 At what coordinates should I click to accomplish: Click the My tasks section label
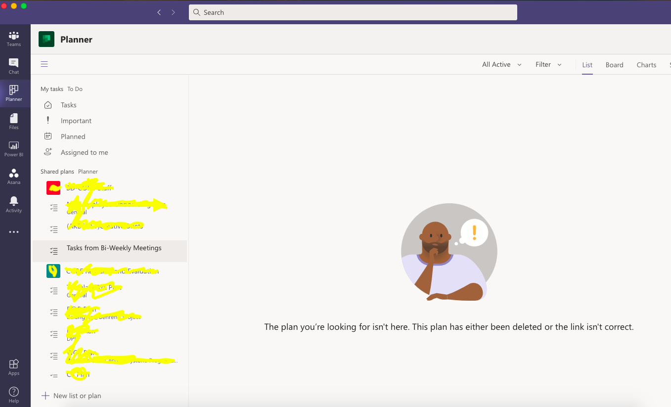coord(52,89)
